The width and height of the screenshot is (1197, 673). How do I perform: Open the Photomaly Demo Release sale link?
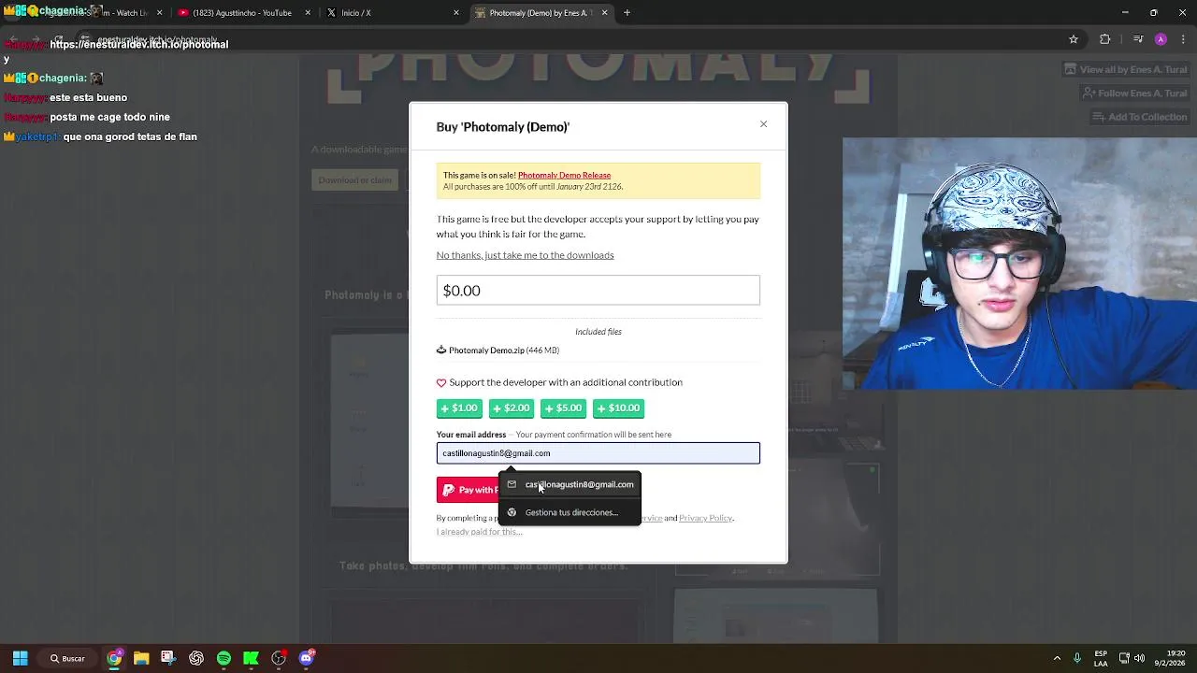tap(564, 175)
